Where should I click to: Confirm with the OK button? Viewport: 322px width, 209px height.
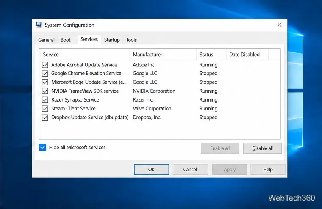point(152,169)
